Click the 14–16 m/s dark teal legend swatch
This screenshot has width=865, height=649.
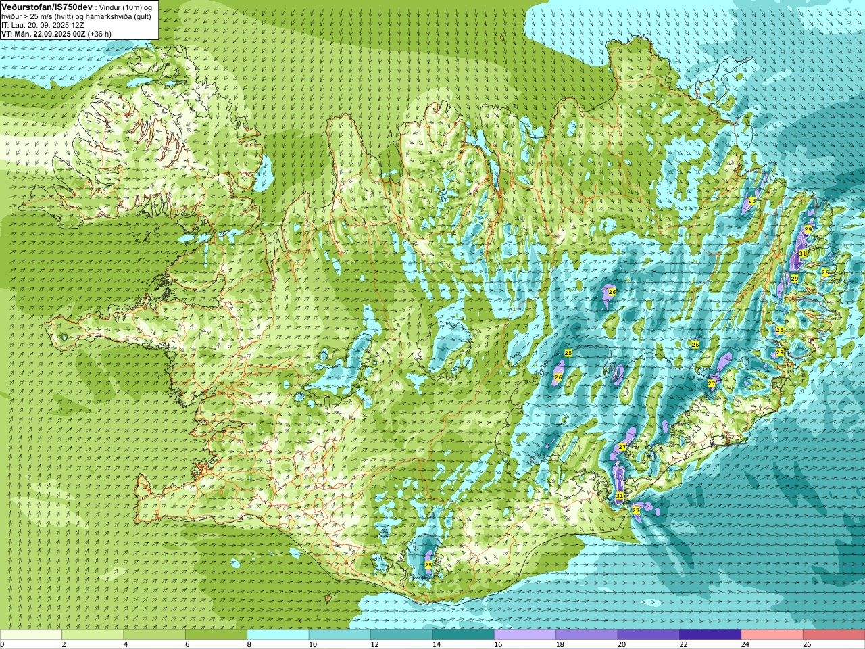pos(464,635)
